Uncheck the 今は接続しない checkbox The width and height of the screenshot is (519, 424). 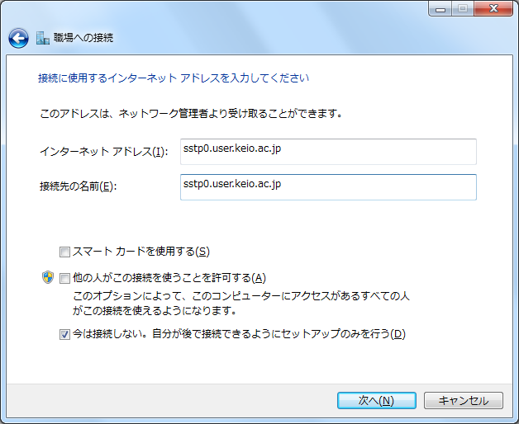pos(64,334)
